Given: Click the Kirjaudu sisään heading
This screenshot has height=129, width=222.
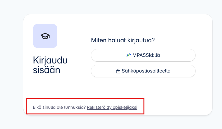Looking at the screenshot, I should coord(50,65).
